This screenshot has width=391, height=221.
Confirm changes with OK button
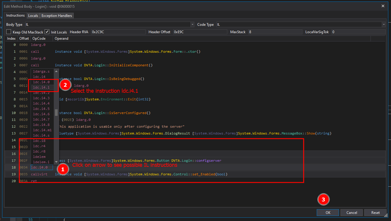[328, 212]
